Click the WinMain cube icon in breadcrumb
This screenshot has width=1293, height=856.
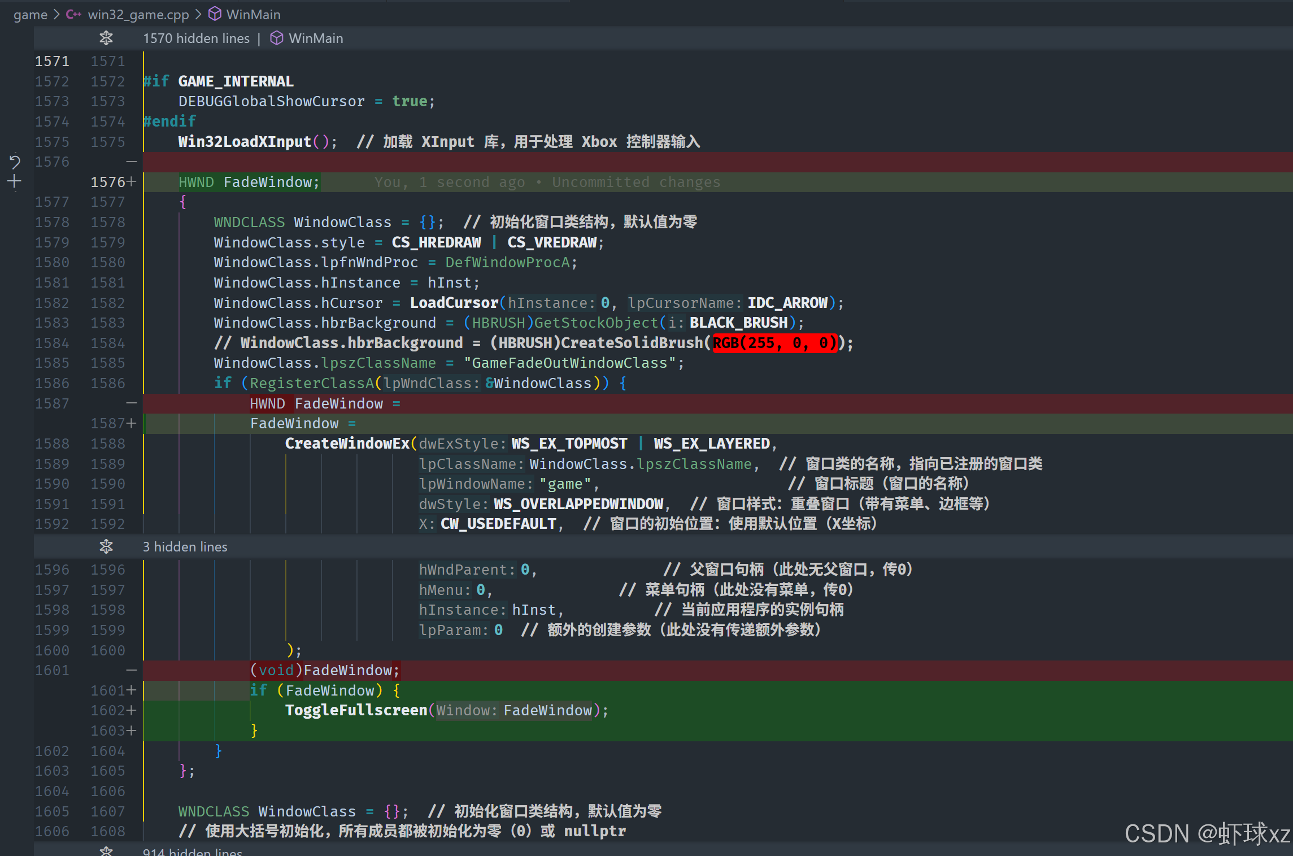(215, 14)
